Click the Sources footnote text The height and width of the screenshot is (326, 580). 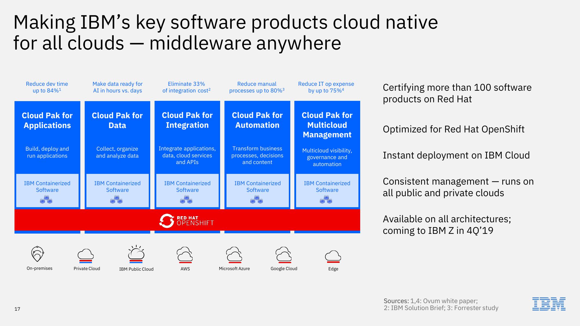[441, 305]
